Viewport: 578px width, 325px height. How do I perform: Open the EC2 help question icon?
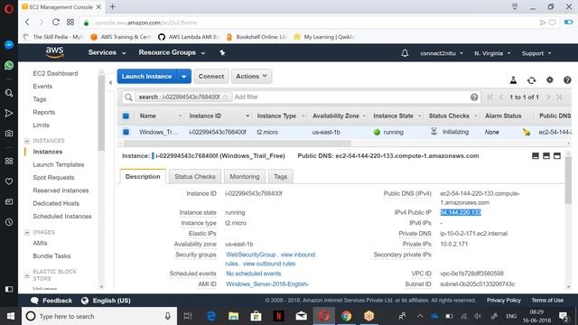(567, 79)
